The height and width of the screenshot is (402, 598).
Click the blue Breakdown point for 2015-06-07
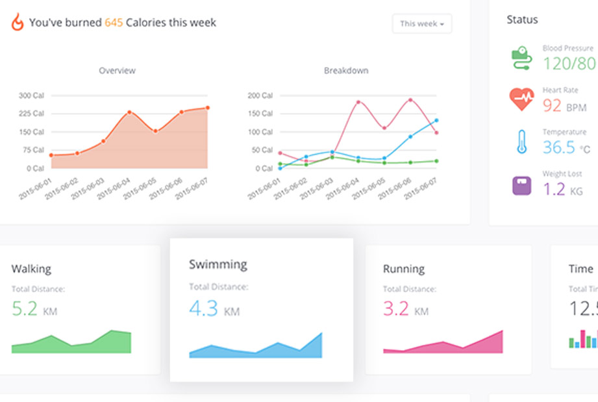coord(436,121)
